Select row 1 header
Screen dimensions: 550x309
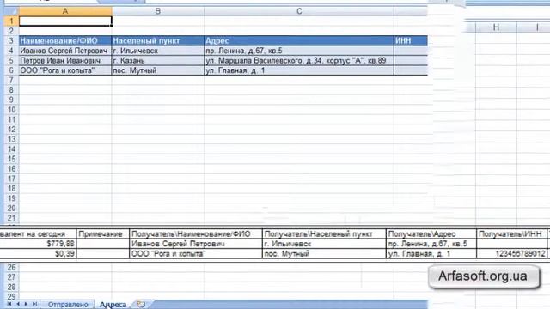[x=11, y=21]
